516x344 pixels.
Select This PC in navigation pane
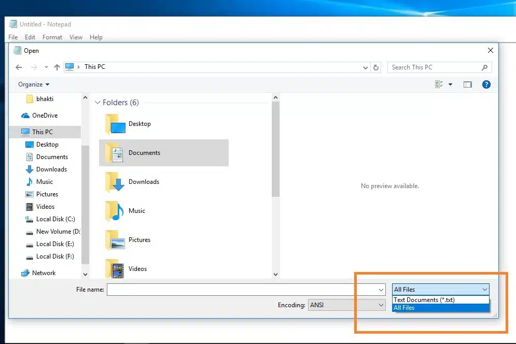click(x=45, y=132)
